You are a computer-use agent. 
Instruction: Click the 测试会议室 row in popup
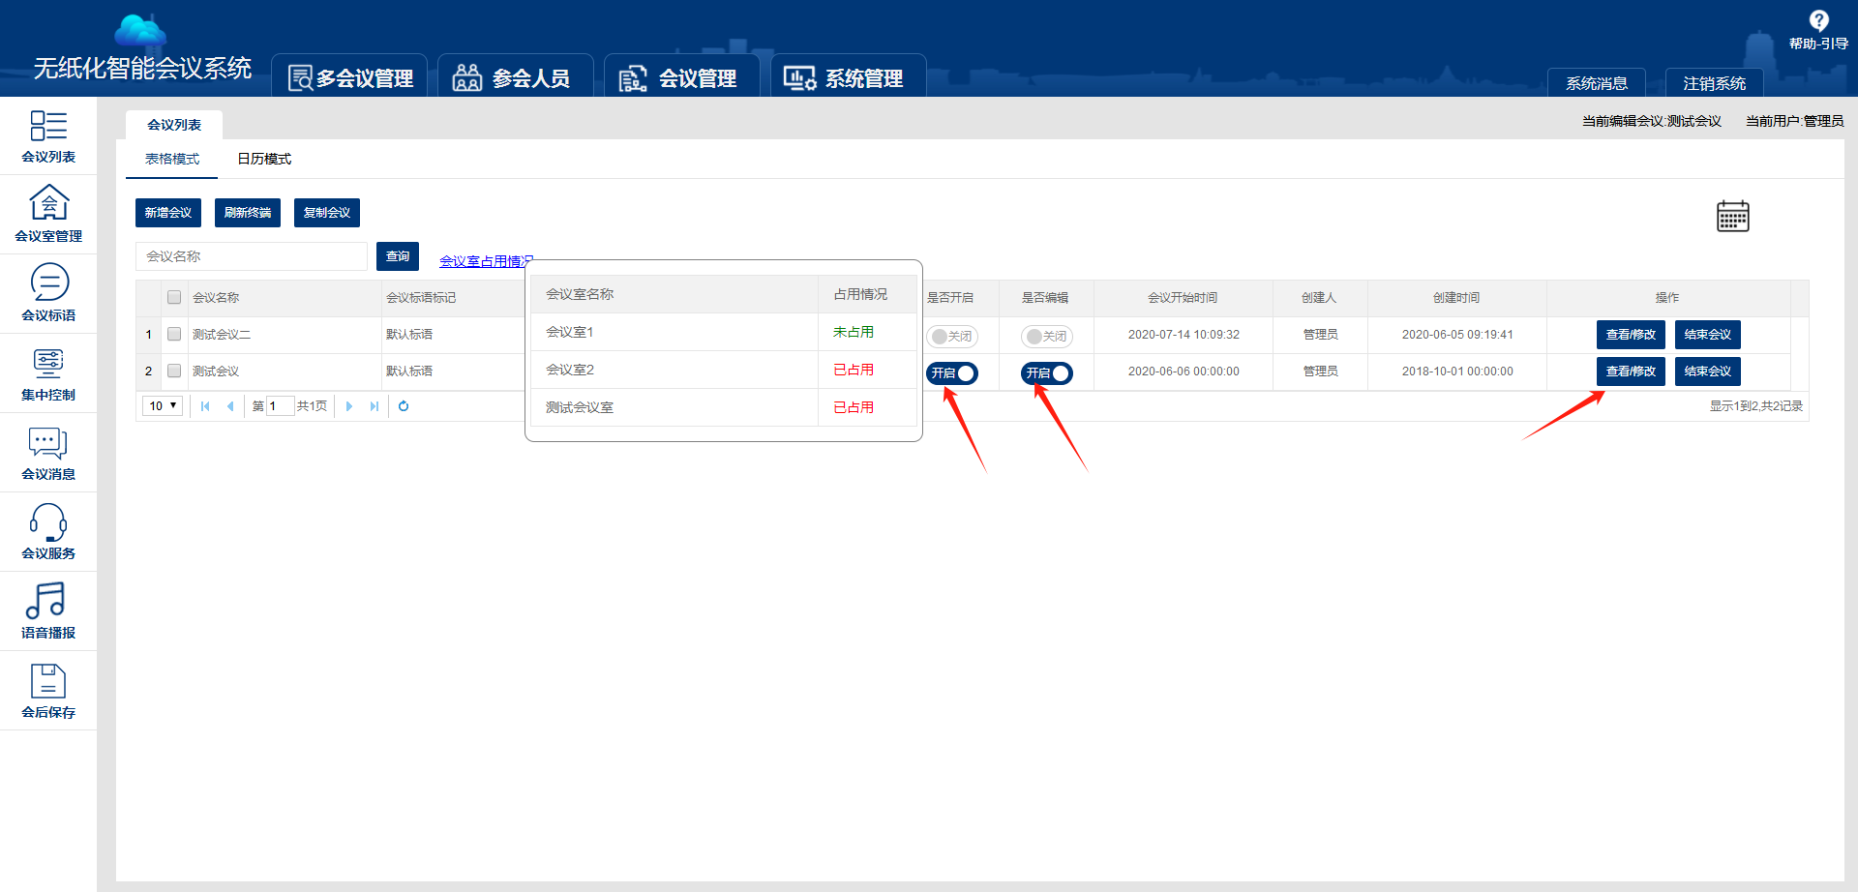[724, 407]
